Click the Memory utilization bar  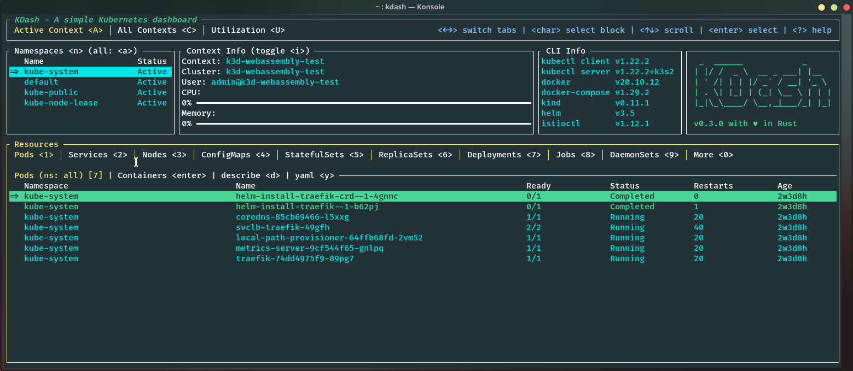[363, 123]
